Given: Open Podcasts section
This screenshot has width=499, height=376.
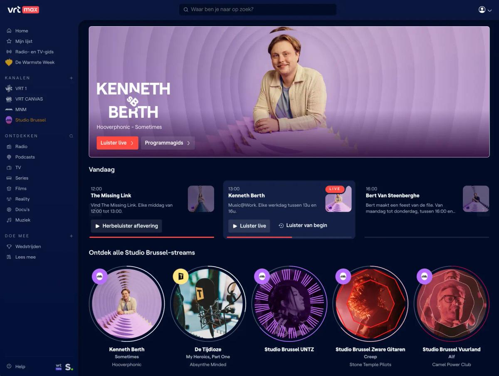Looking at the screenshot, I should [x=25, y=157].
